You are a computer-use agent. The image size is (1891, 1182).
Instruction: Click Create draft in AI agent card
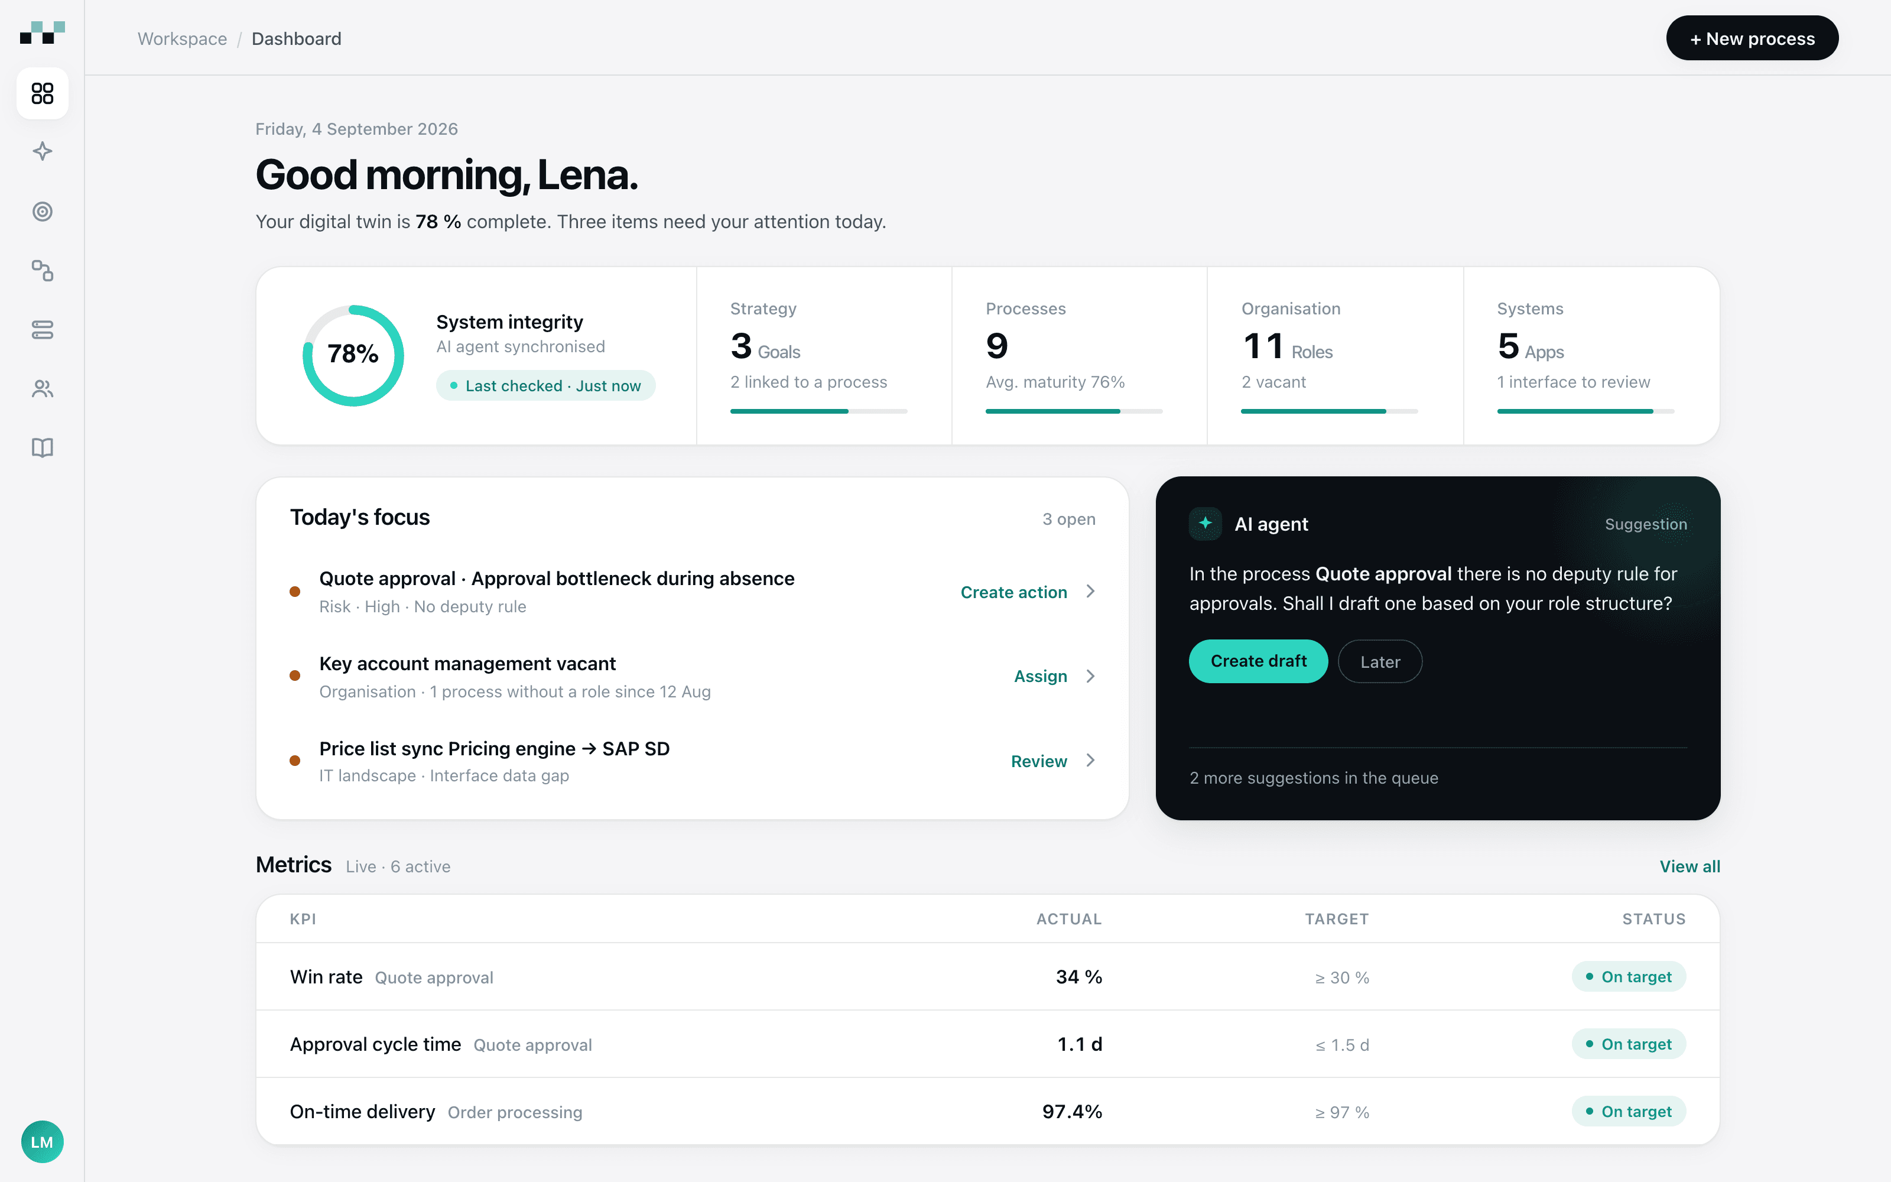1258,661
